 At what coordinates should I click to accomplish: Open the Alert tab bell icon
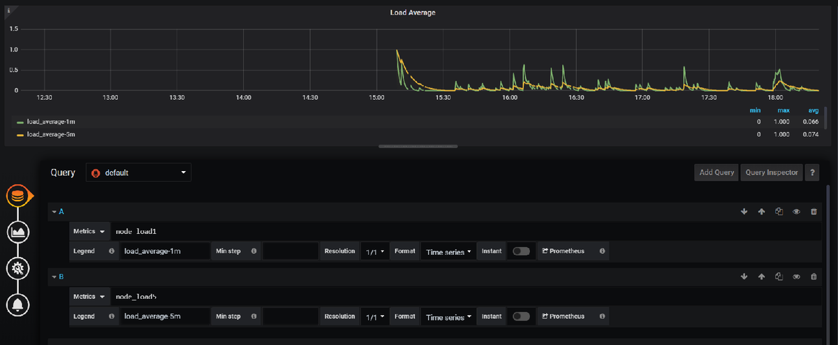(x=17, y=304)
